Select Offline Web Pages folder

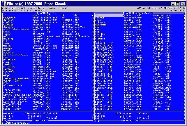15,55
